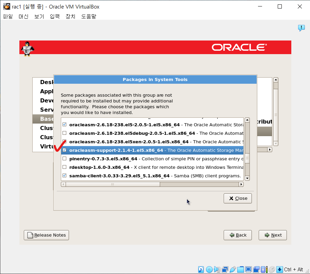Open the 도움말 menu
This screenshot has height=274, width=310.
[x=89, y=16]
